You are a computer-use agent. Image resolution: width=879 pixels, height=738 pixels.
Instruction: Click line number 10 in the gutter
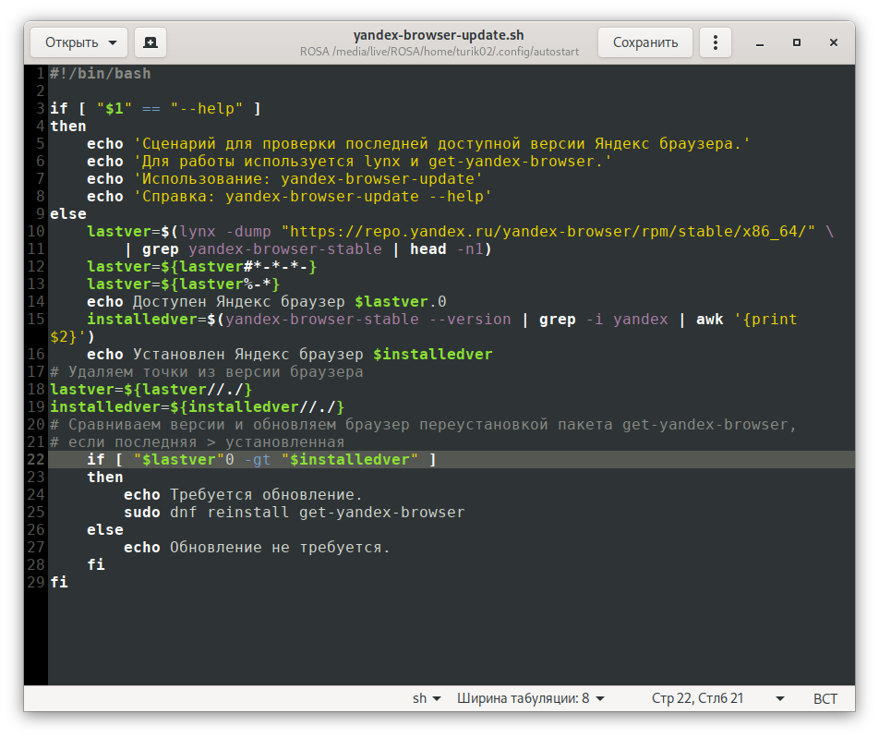pos(36,232)
